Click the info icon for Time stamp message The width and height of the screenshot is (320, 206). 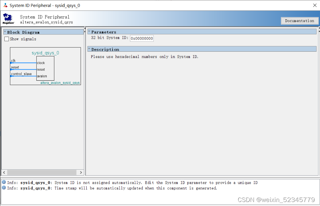[4, 188]
